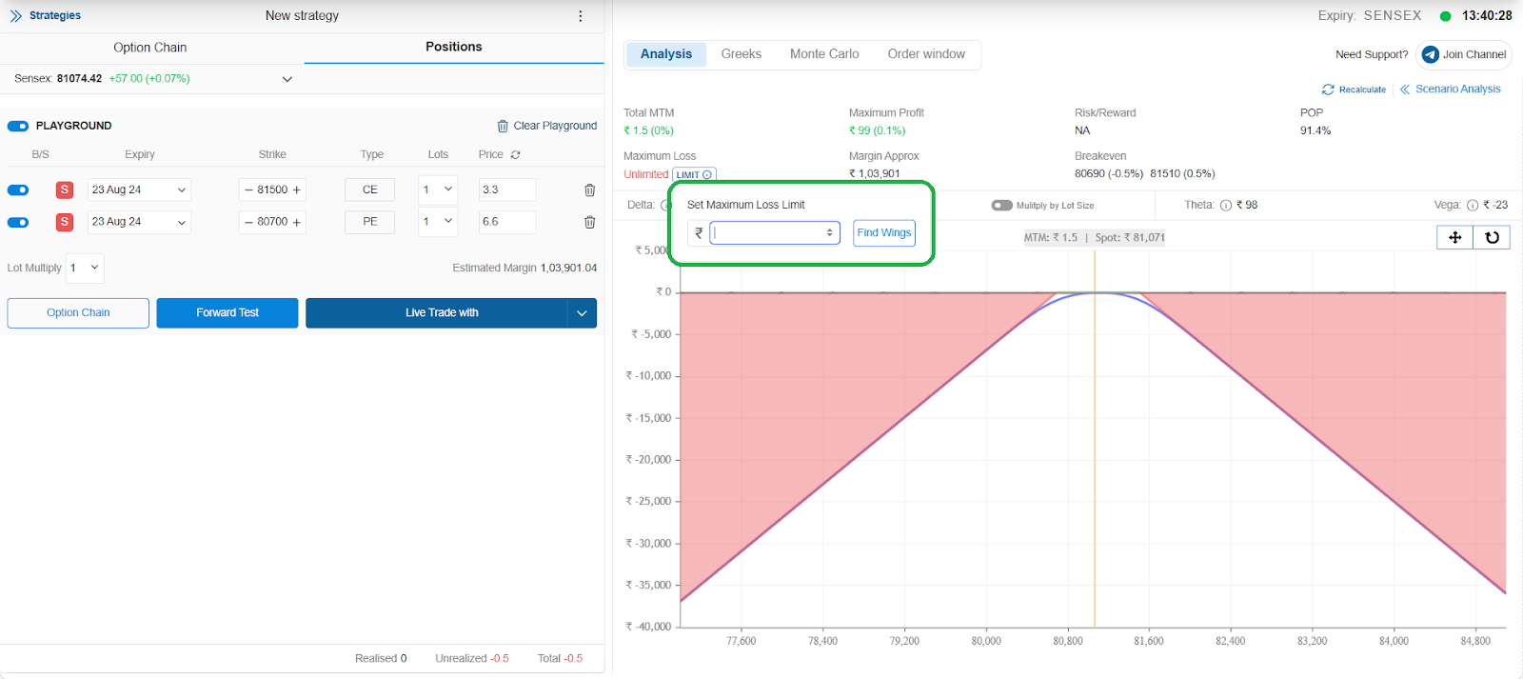Toggle the 81500 CE position on/off
The width and height of the screenshot is (1523, 679).
[x=18, y=190]
